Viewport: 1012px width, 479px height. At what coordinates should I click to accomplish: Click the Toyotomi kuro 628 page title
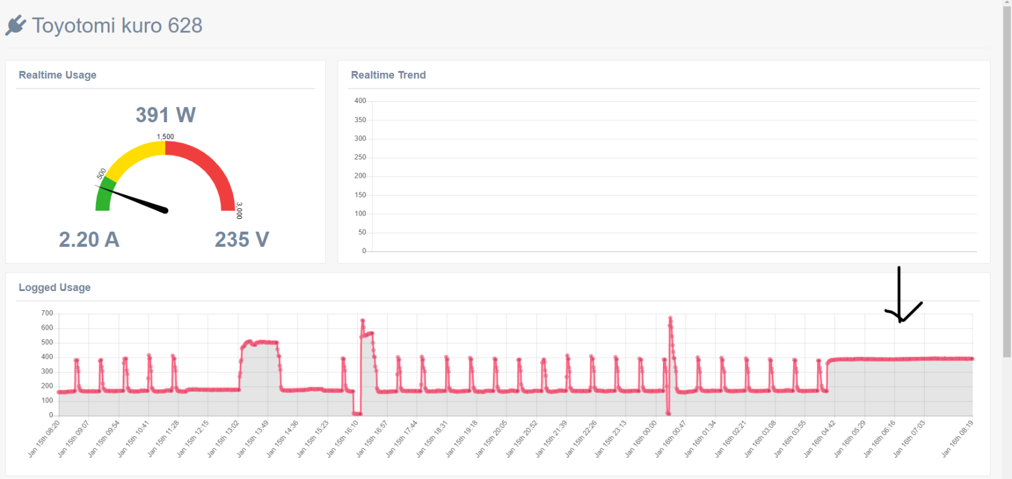(x=117, y=25)
